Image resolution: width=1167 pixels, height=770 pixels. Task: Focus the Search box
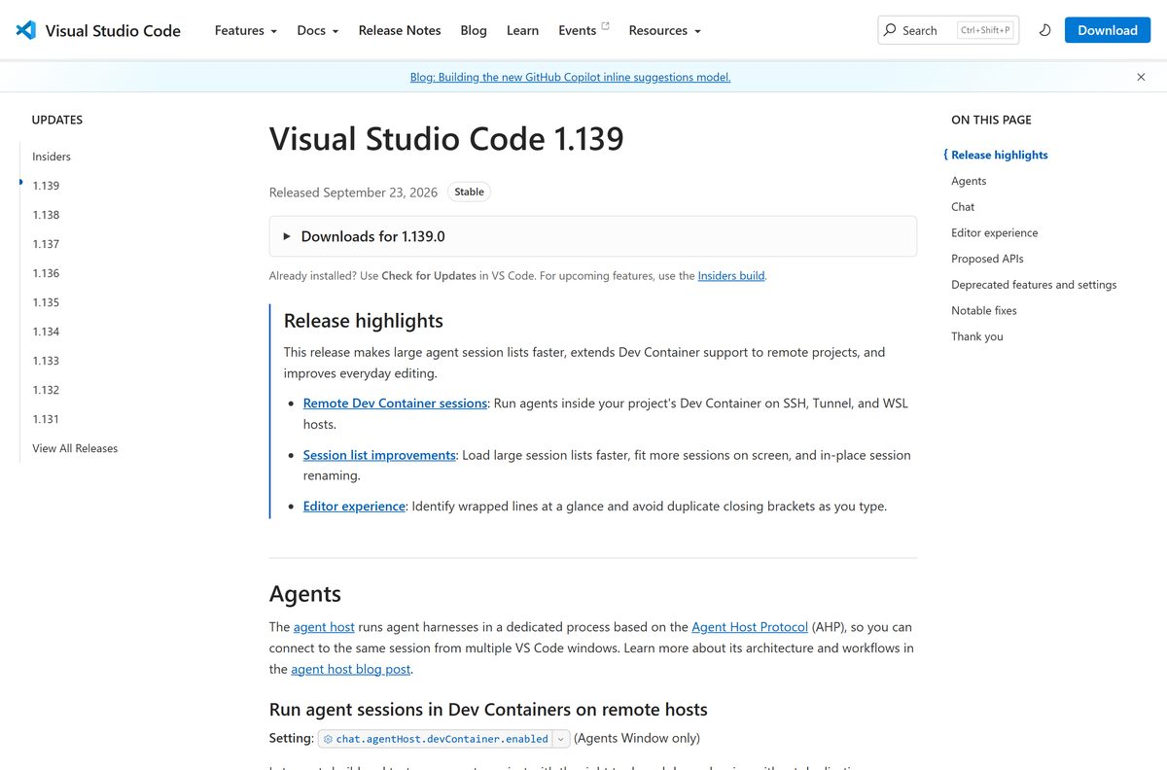coord(948,30)
